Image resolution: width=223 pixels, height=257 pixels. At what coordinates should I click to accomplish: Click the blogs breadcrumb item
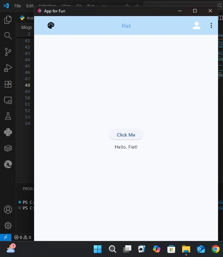coord(26,27)
